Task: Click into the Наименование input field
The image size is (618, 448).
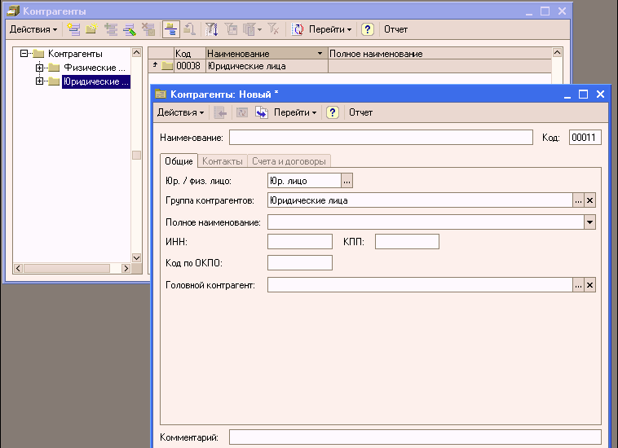Action: tap(380, 138)
